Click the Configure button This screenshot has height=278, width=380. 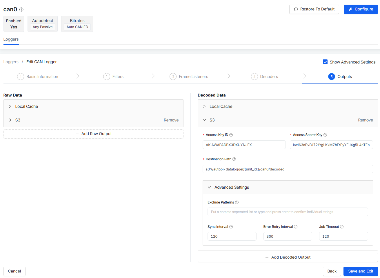click(361, 9)
